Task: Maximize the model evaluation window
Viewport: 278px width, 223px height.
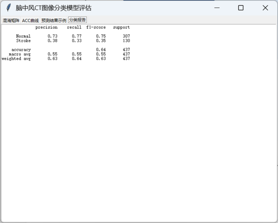Action: 241,8
